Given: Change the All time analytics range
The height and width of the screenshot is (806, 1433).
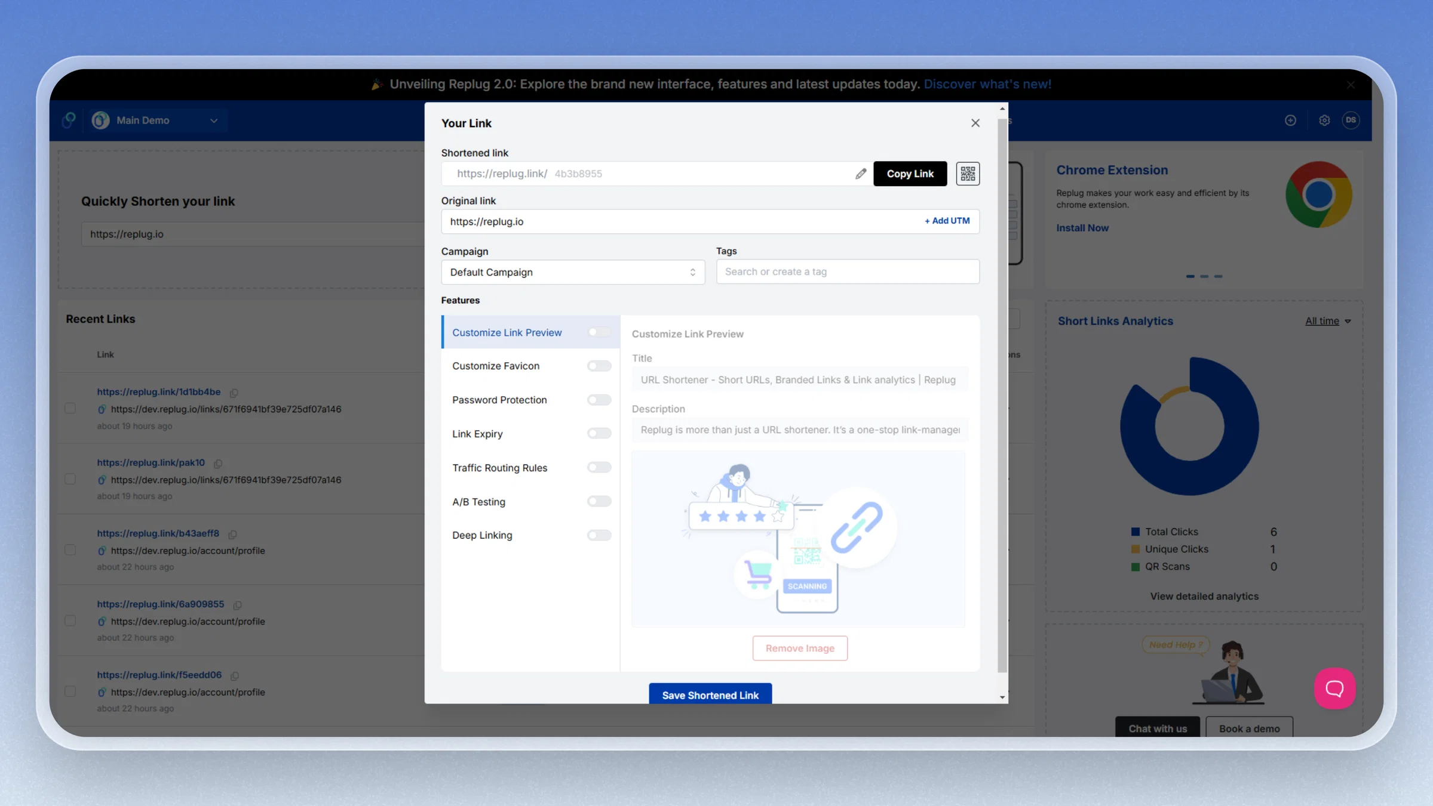Looking at the screenshot, I should coord(1327,321).
